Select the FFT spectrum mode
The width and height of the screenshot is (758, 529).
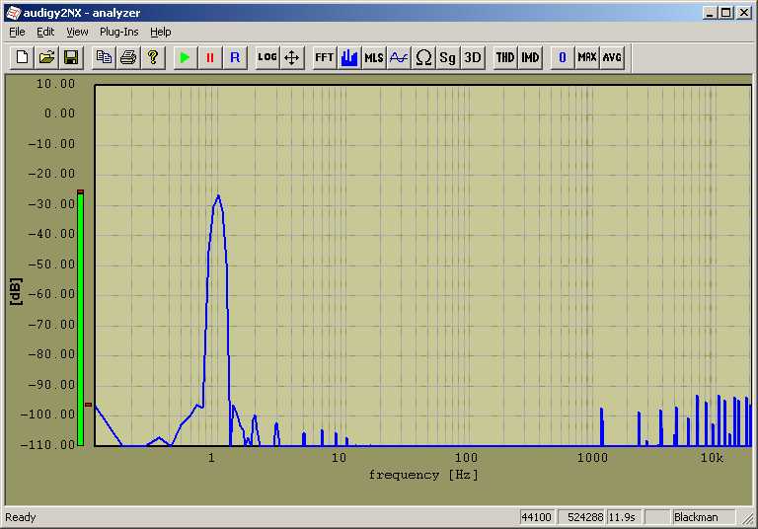[324, 57]
